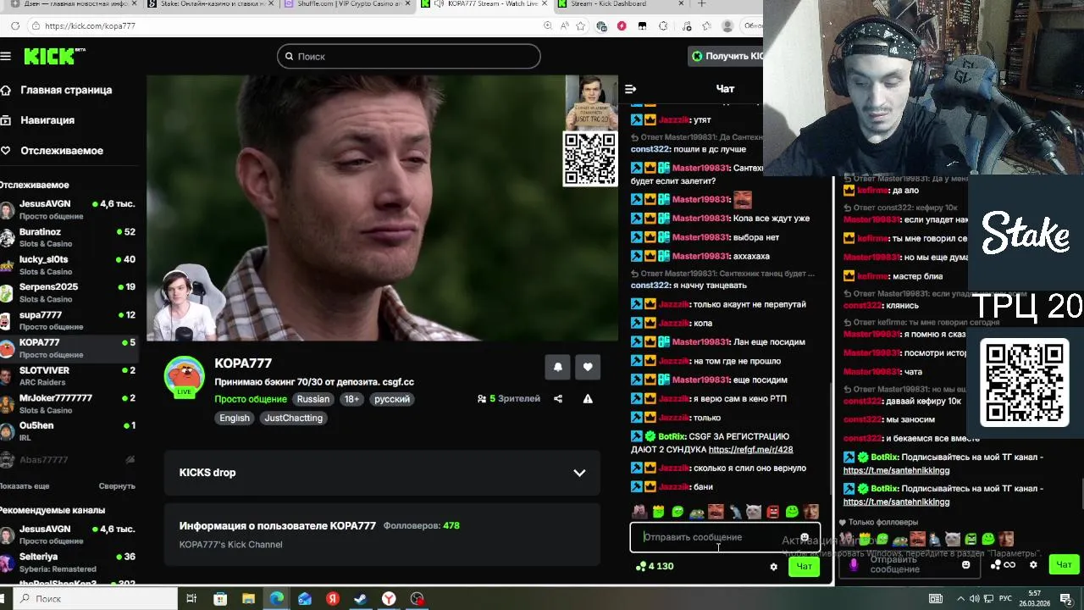Open Yandex Browser from taskbar
Screen dimensions: 1084x610
pyautogui.click(x=389, y=599)
